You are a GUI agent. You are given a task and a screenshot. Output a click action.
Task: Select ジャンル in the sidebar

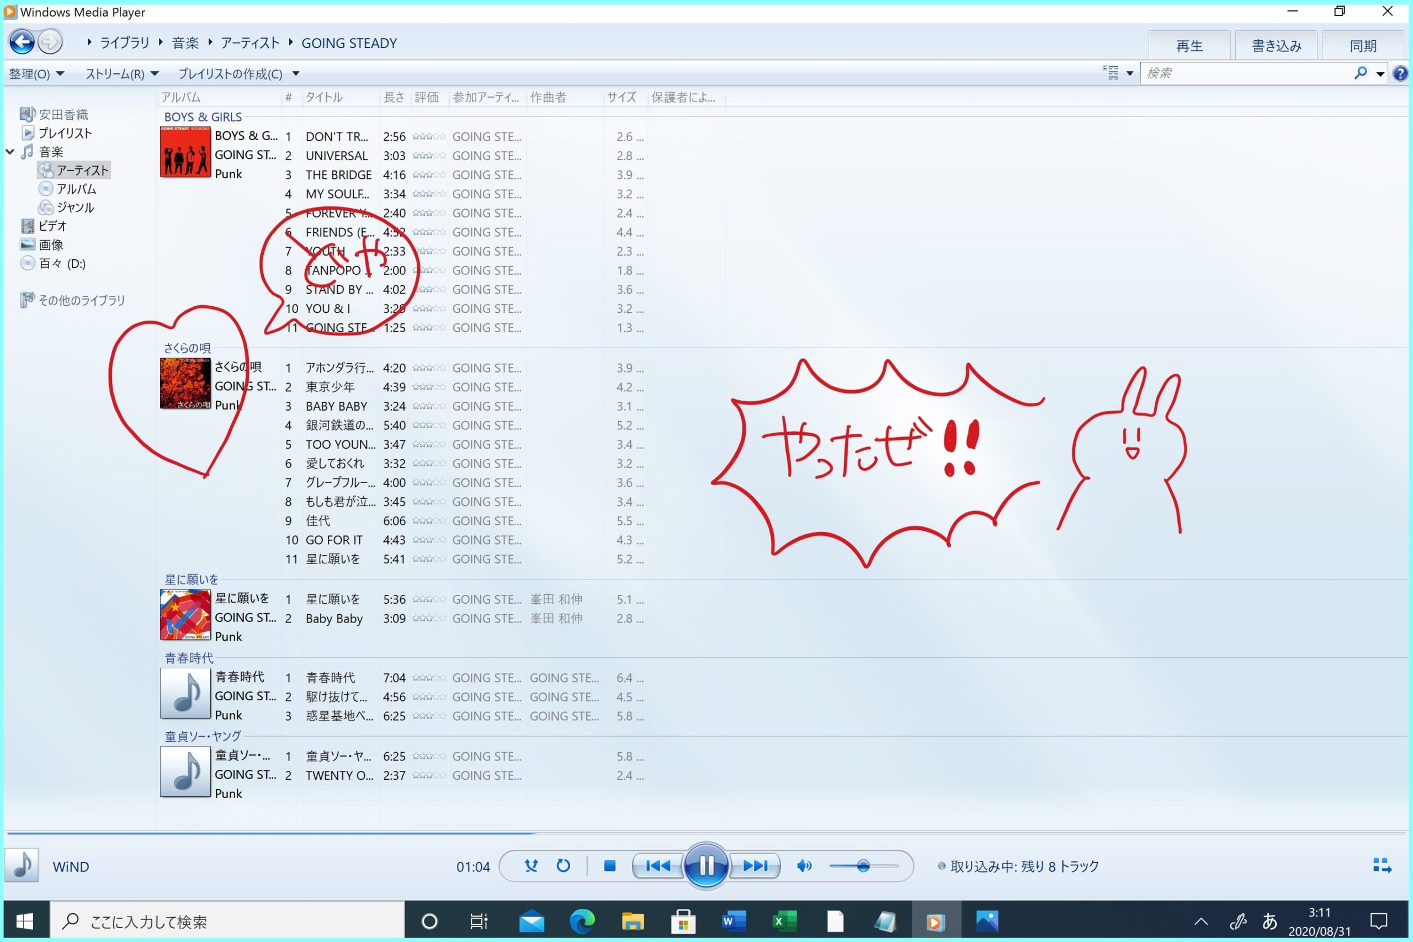66,207
